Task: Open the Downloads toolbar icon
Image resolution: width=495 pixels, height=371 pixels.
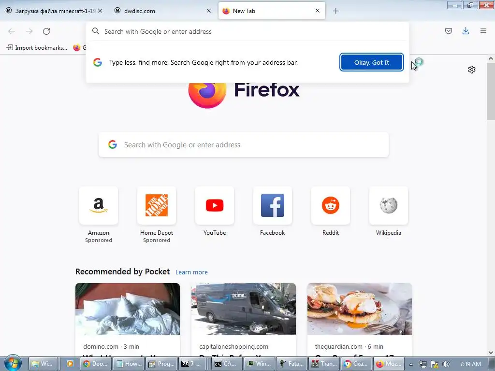Action: pos(466,31)
